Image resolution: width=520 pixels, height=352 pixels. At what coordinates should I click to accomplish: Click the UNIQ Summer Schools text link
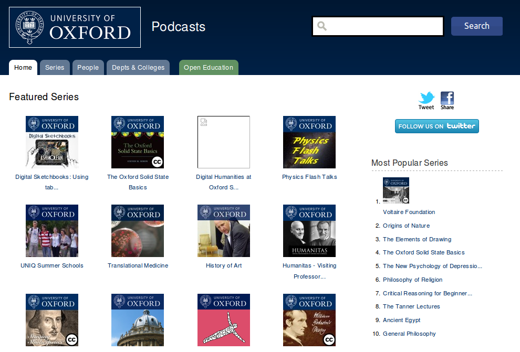coord(51,265)
